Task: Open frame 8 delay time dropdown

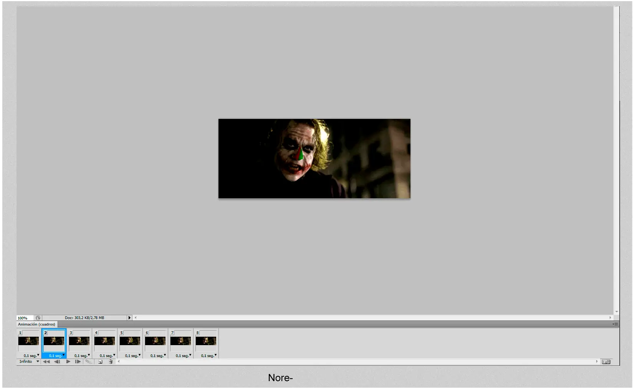Action: [209, 355]
